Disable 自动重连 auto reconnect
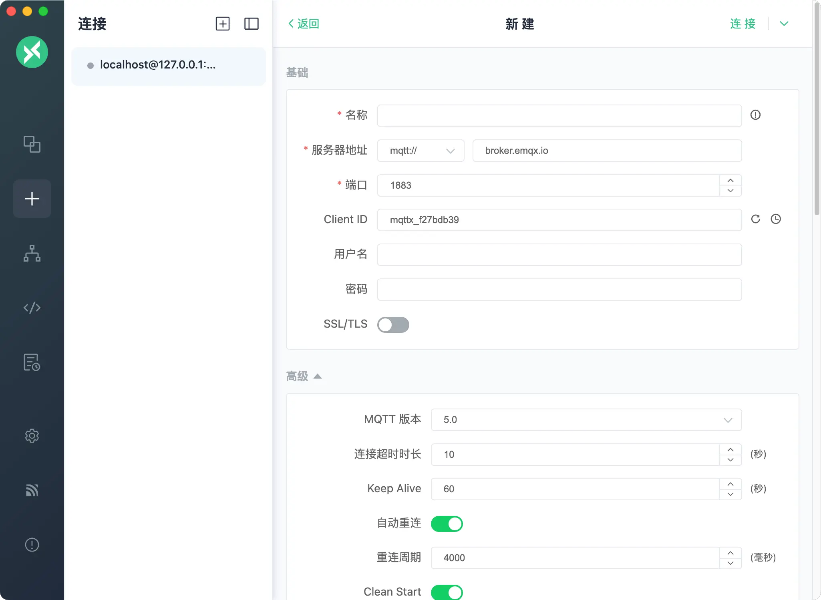 click(447, 523)
